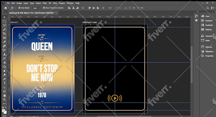
Task: Select the Eraser tool
Action: click(4, 62)
